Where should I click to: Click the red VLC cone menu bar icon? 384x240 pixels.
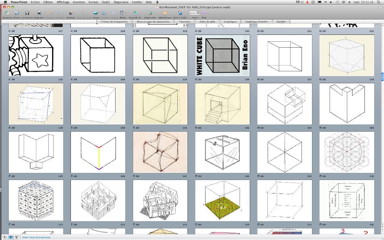pyautogui.click(x=307, y=2)
